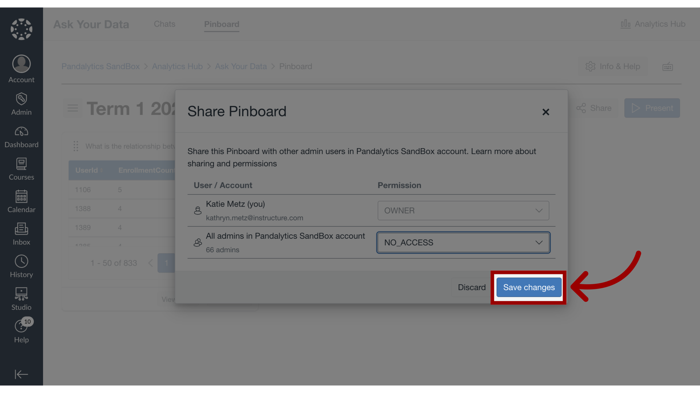700x393 pixels.
Task: Click the Ask Your Data heading
Action: coord(91,24)
